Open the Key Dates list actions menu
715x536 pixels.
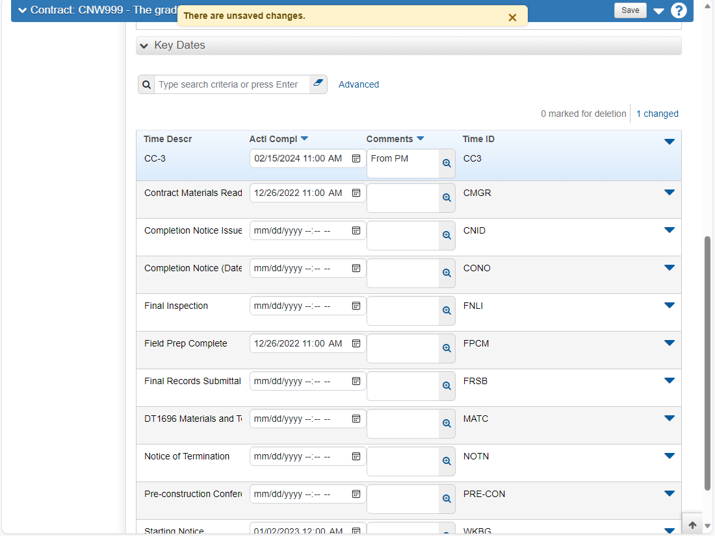[669, 141]
